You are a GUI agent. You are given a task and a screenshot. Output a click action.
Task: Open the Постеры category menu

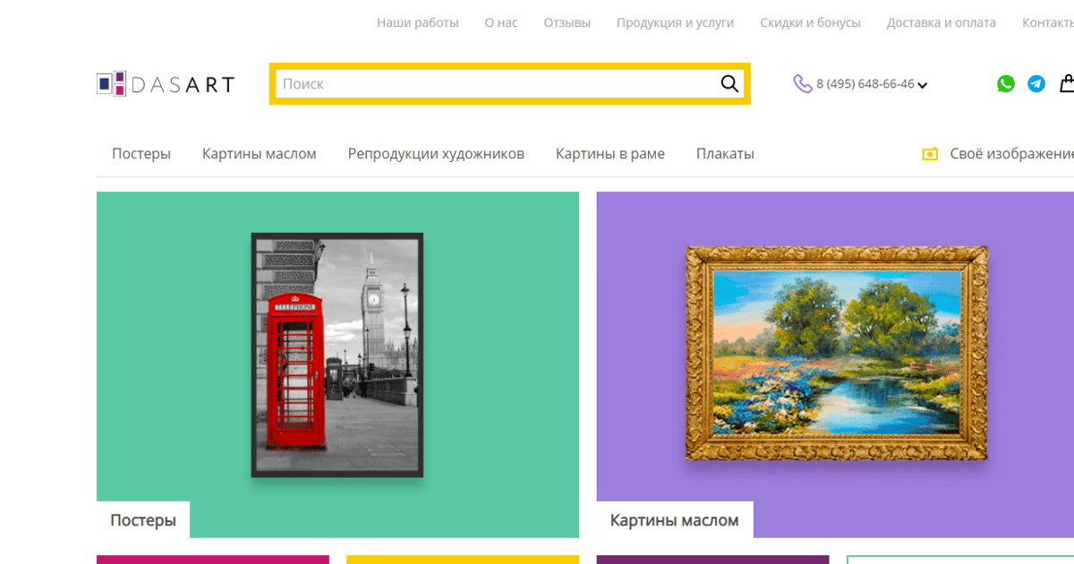point(141,154)
